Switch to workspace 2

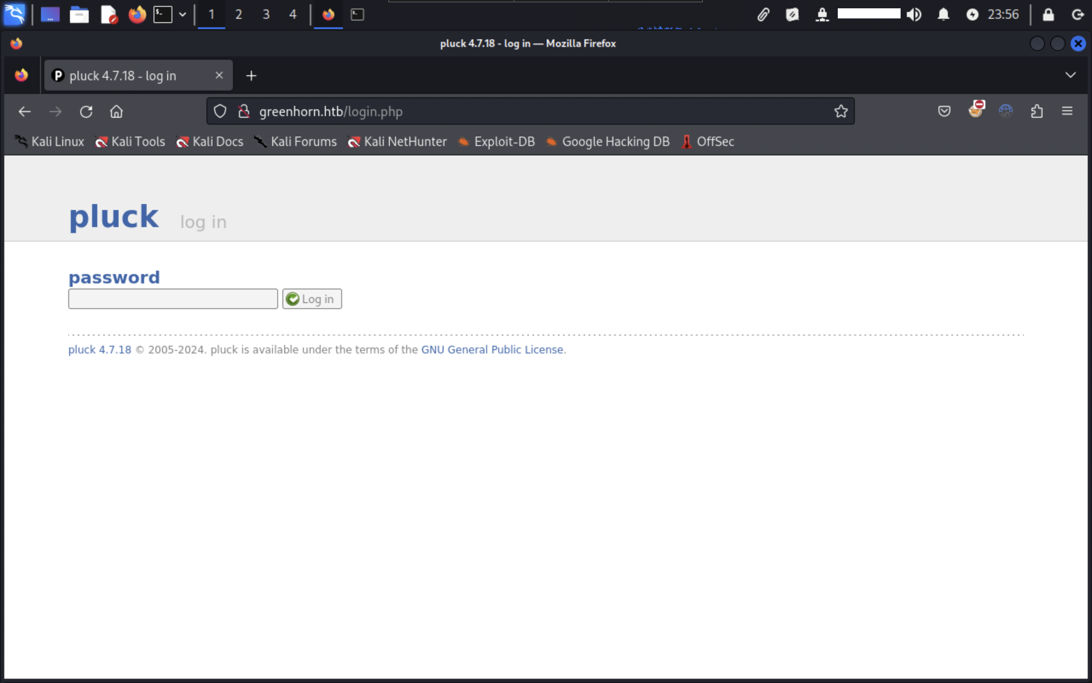click(x=239, y=14)
